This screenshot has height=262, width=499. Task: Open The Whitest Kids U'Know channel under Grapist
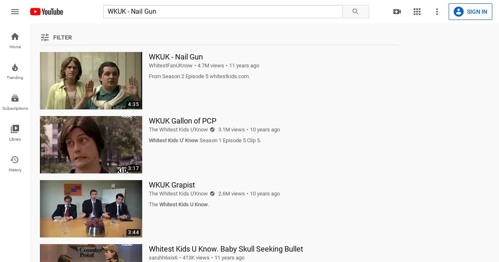pyautogui.click(x=178, y=194)
